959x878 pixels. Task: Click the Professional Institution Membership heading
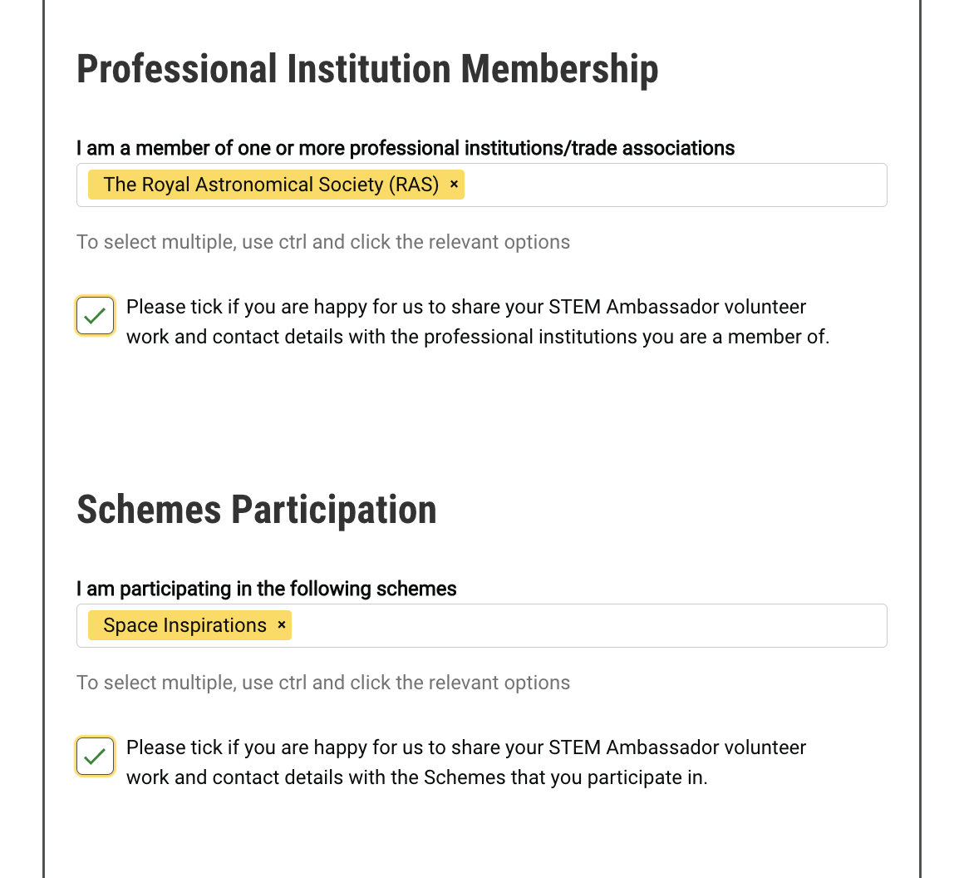[x=367, y=69]
